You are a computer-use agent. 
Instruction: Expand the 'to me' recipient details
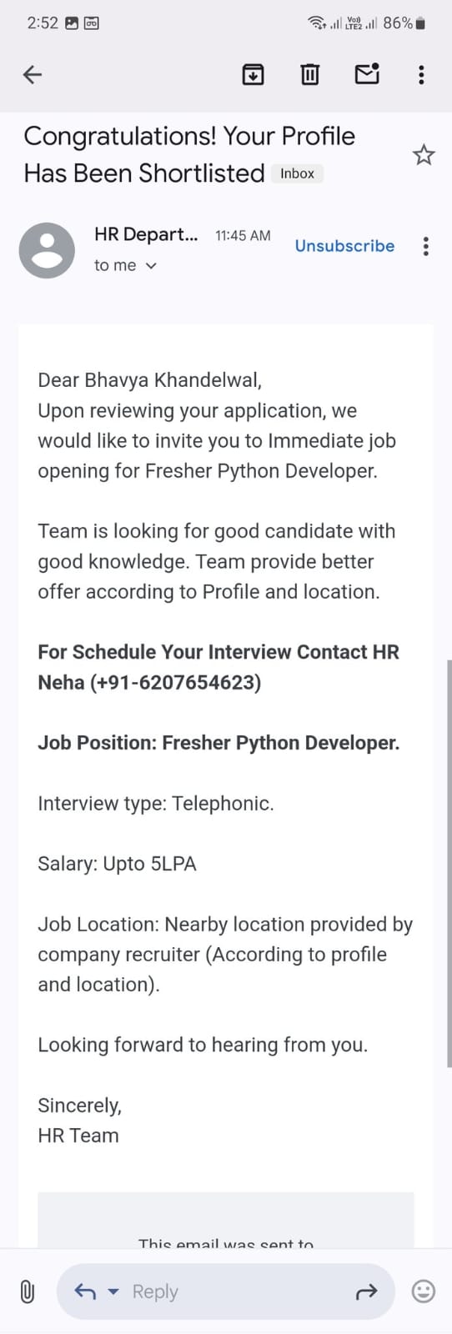(x=125, y=265)
